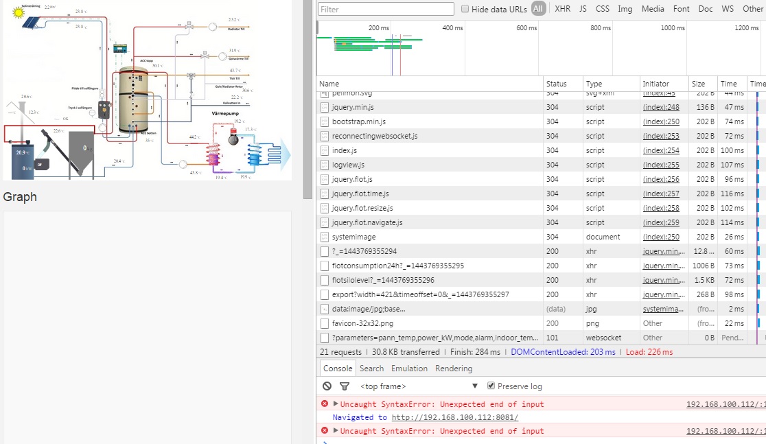This screenshot has height=444, width=766.
Task: Select the All filter toggle
Action: pyautogui.click(x=539, y=9)
